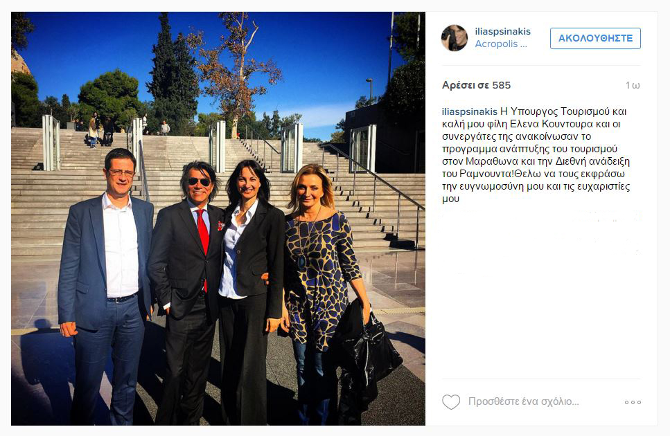Click the people walking atop the stairs

[x=99, y=130]
